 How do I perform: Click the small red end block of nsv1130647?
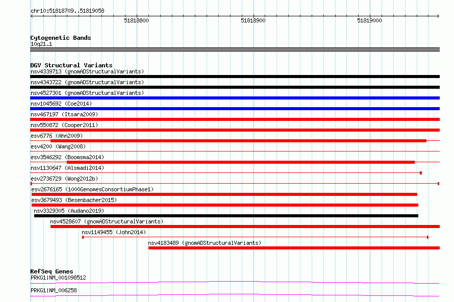[x=421, y=173]
